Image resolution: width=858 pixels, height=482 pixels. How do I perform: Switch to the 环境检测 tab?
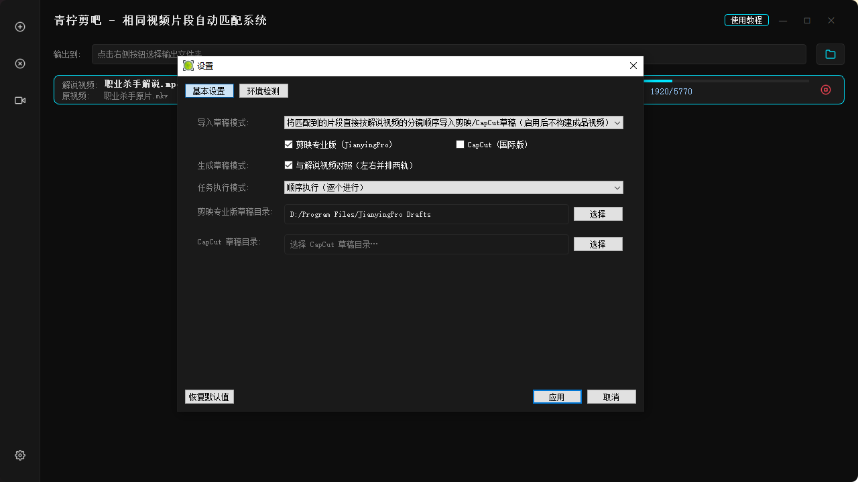263,90
